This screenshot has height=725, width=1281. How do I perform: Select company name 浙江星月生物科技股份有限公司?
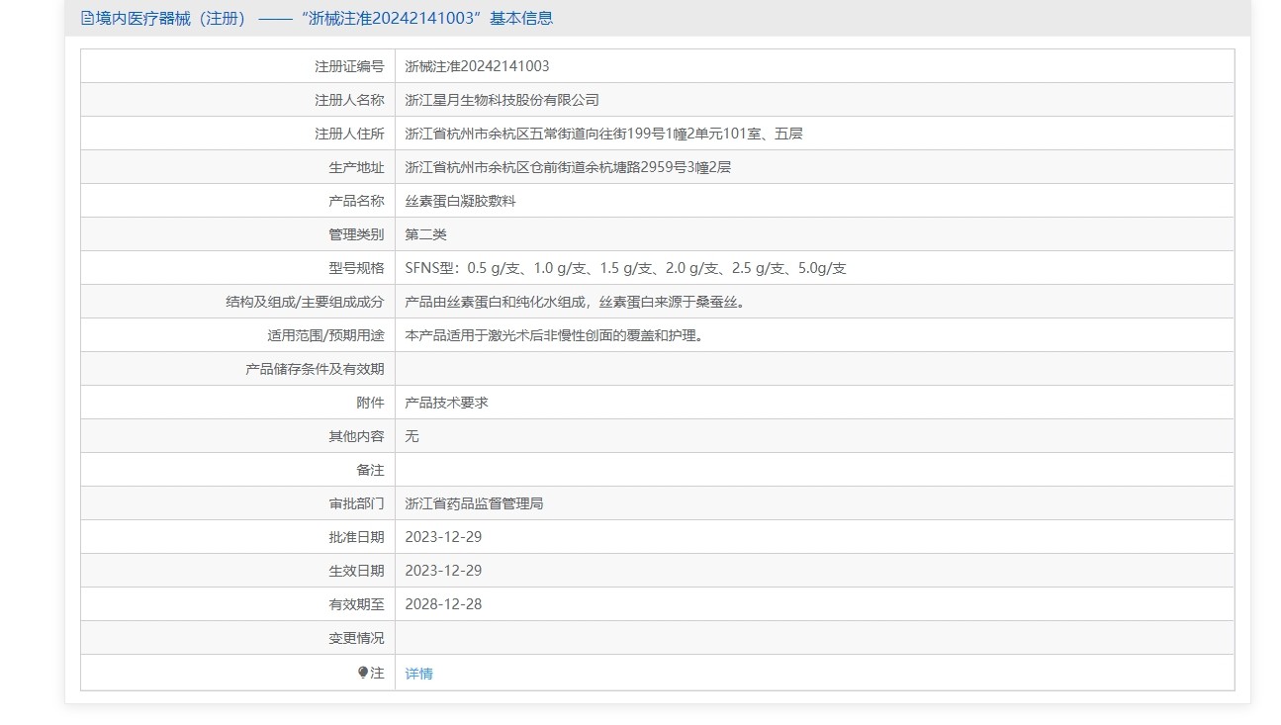coord(503,100)
